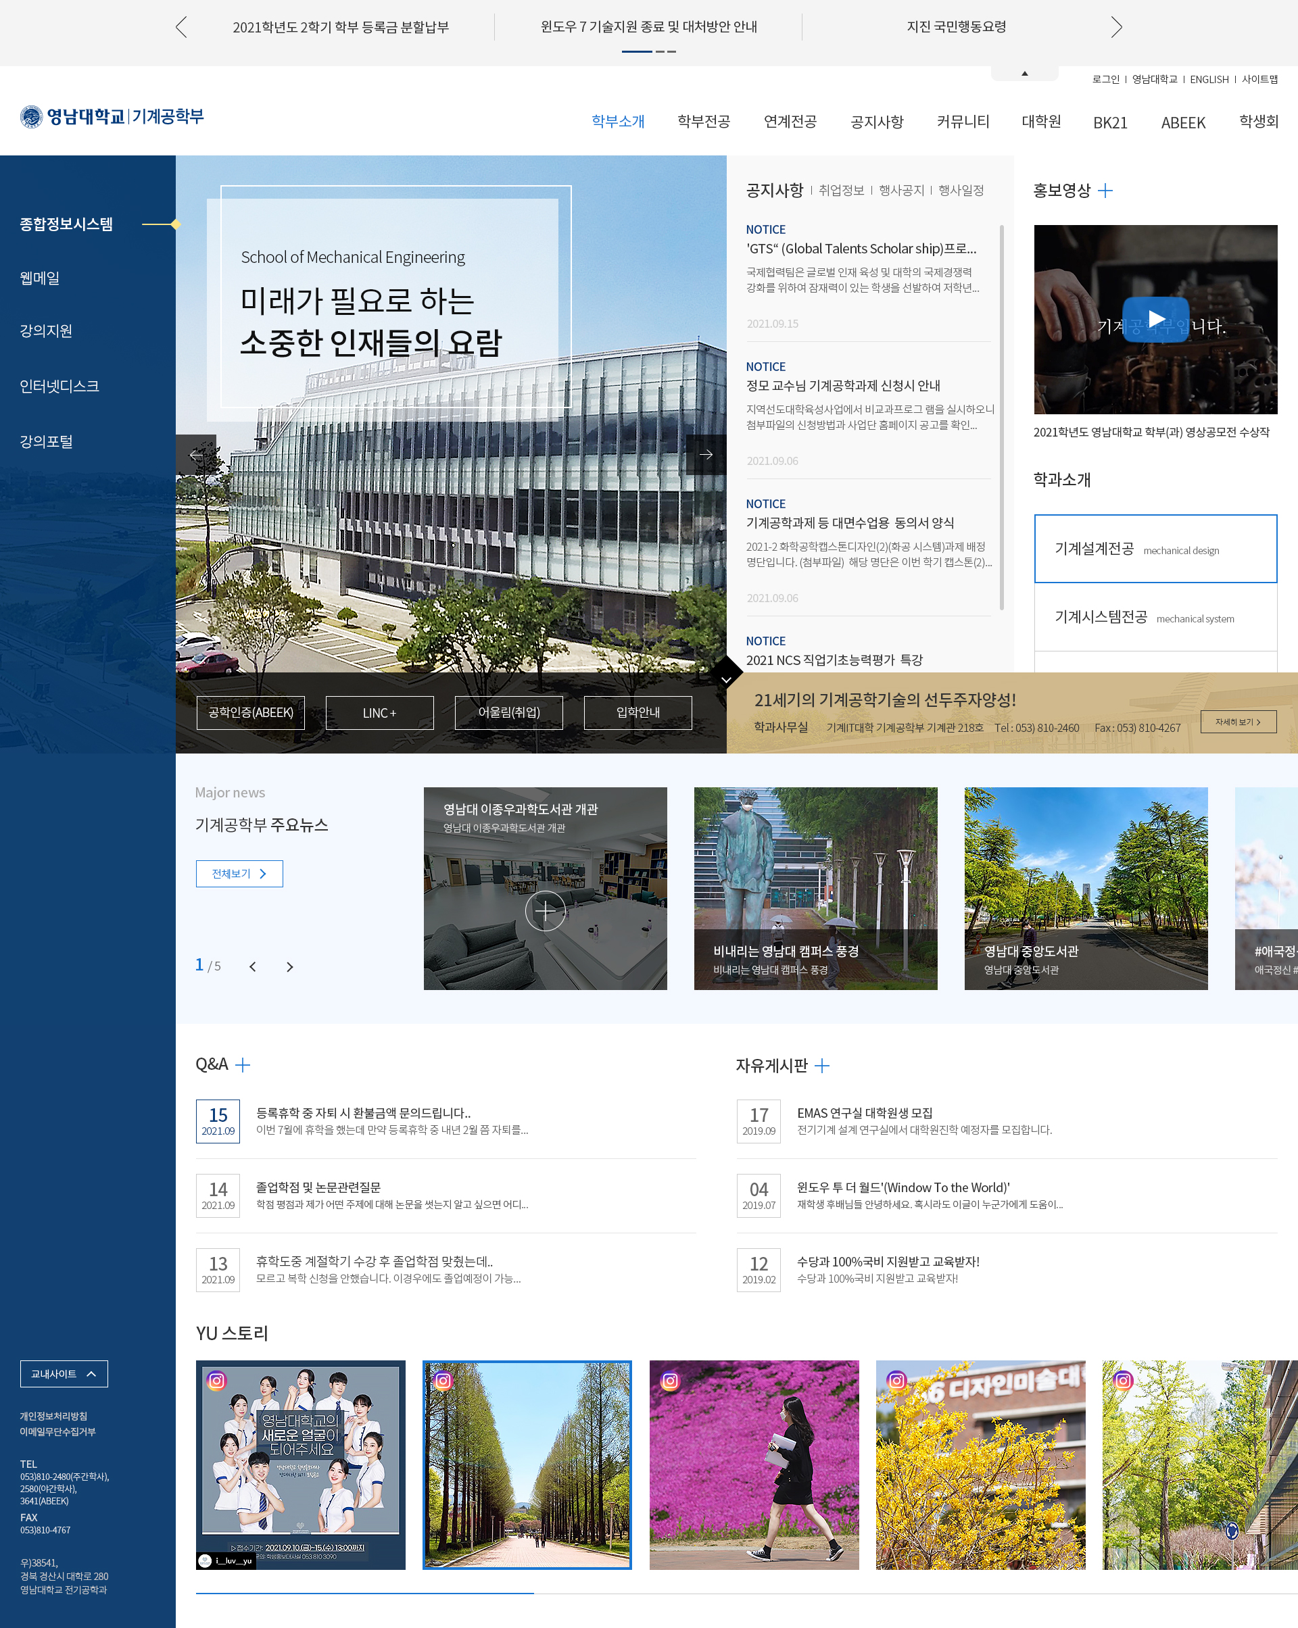Open 비내리는 영남대 캠퍼스 풍경 news card

pyautogui.click(x=815, y=889)
